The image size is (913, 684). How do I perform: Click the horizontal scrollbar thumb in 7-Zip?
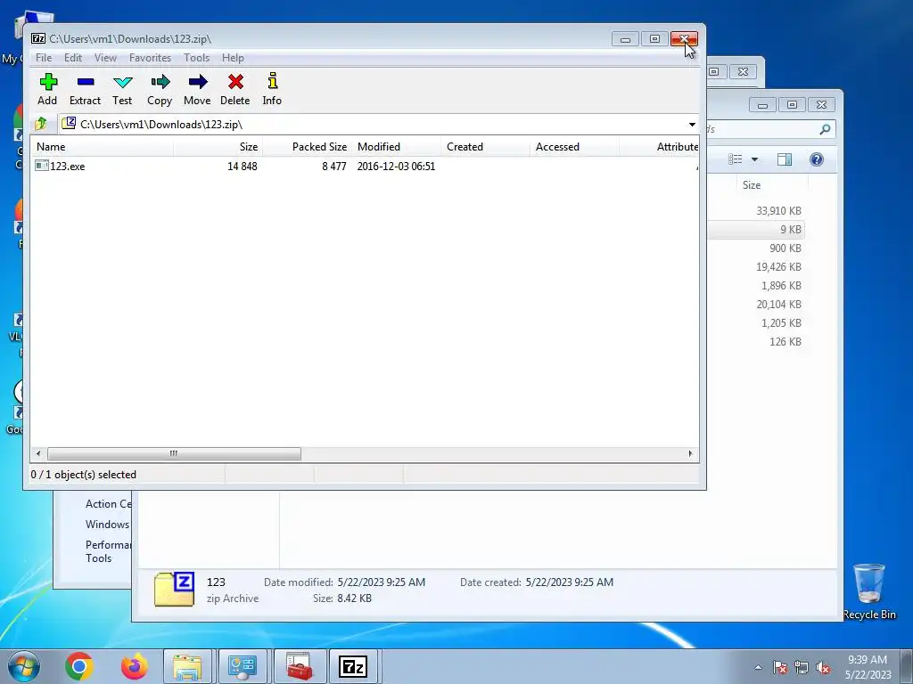[174, 453]
